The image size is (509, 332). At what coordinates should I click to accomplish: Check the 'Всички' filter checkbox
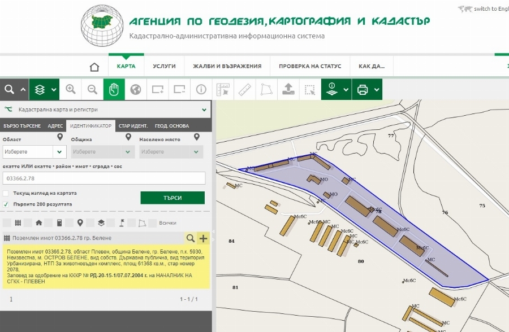tap(152, 222)
